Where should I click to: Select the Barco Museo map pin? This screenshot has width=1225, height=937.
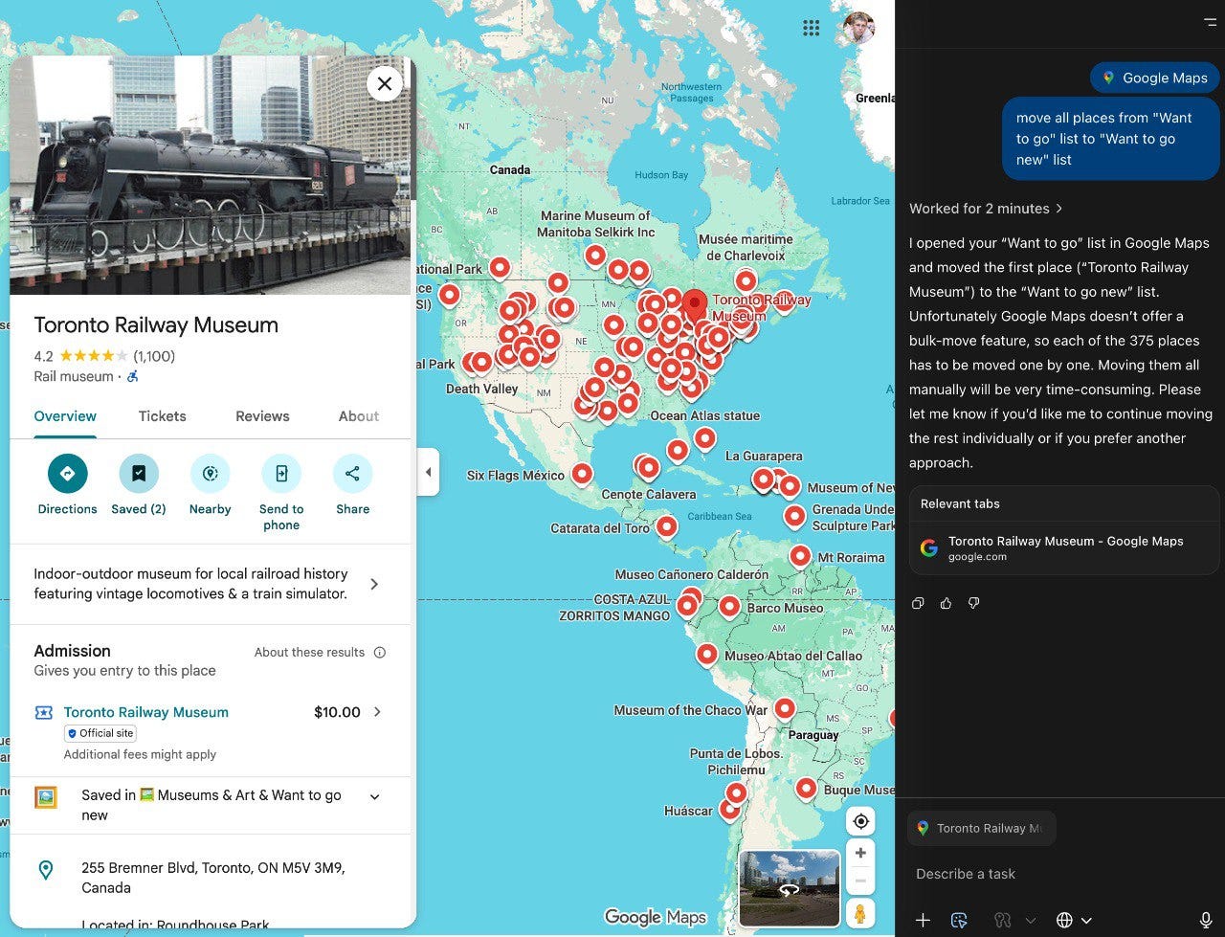click(729, 606)
